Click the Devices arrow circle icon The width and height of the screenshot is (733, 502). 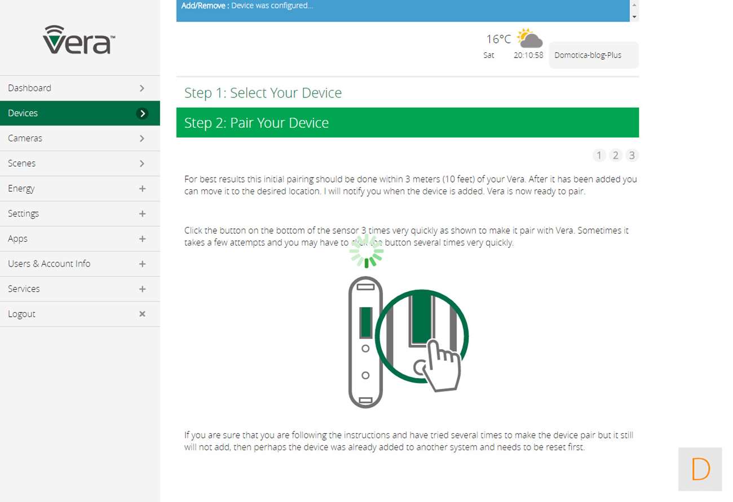coord(142,113)
